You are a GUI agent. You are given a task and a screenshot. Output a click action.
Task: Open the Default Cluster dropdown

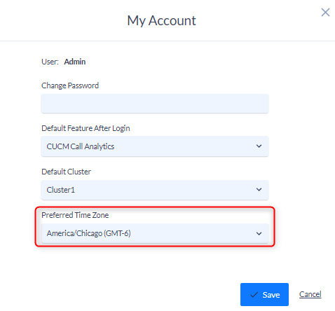pyautogui.click(x=155, y=190)
